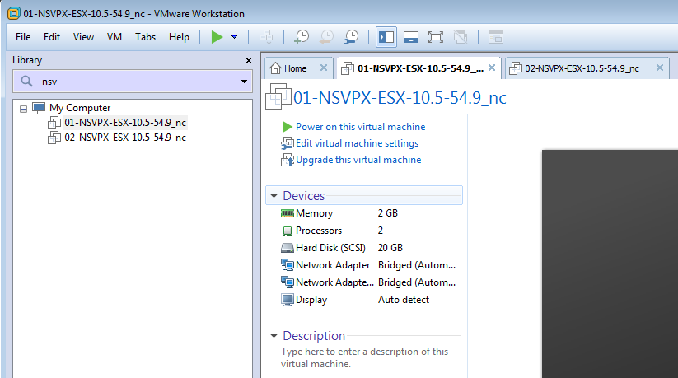Open the File menu
Screen dimensions: 678x378
click(x=23, y=37)
